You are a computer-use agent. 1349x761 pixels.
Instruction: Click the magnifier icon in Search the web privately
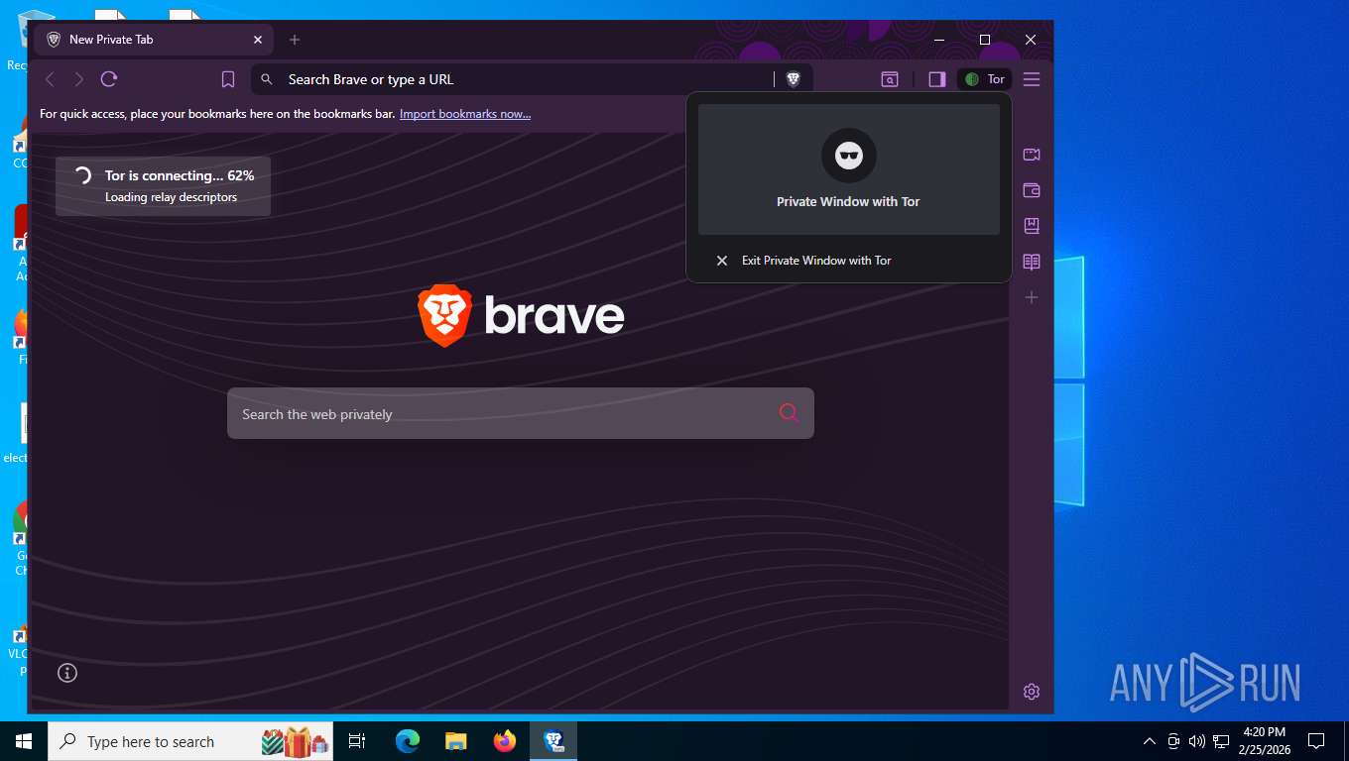tap(789, 413)
